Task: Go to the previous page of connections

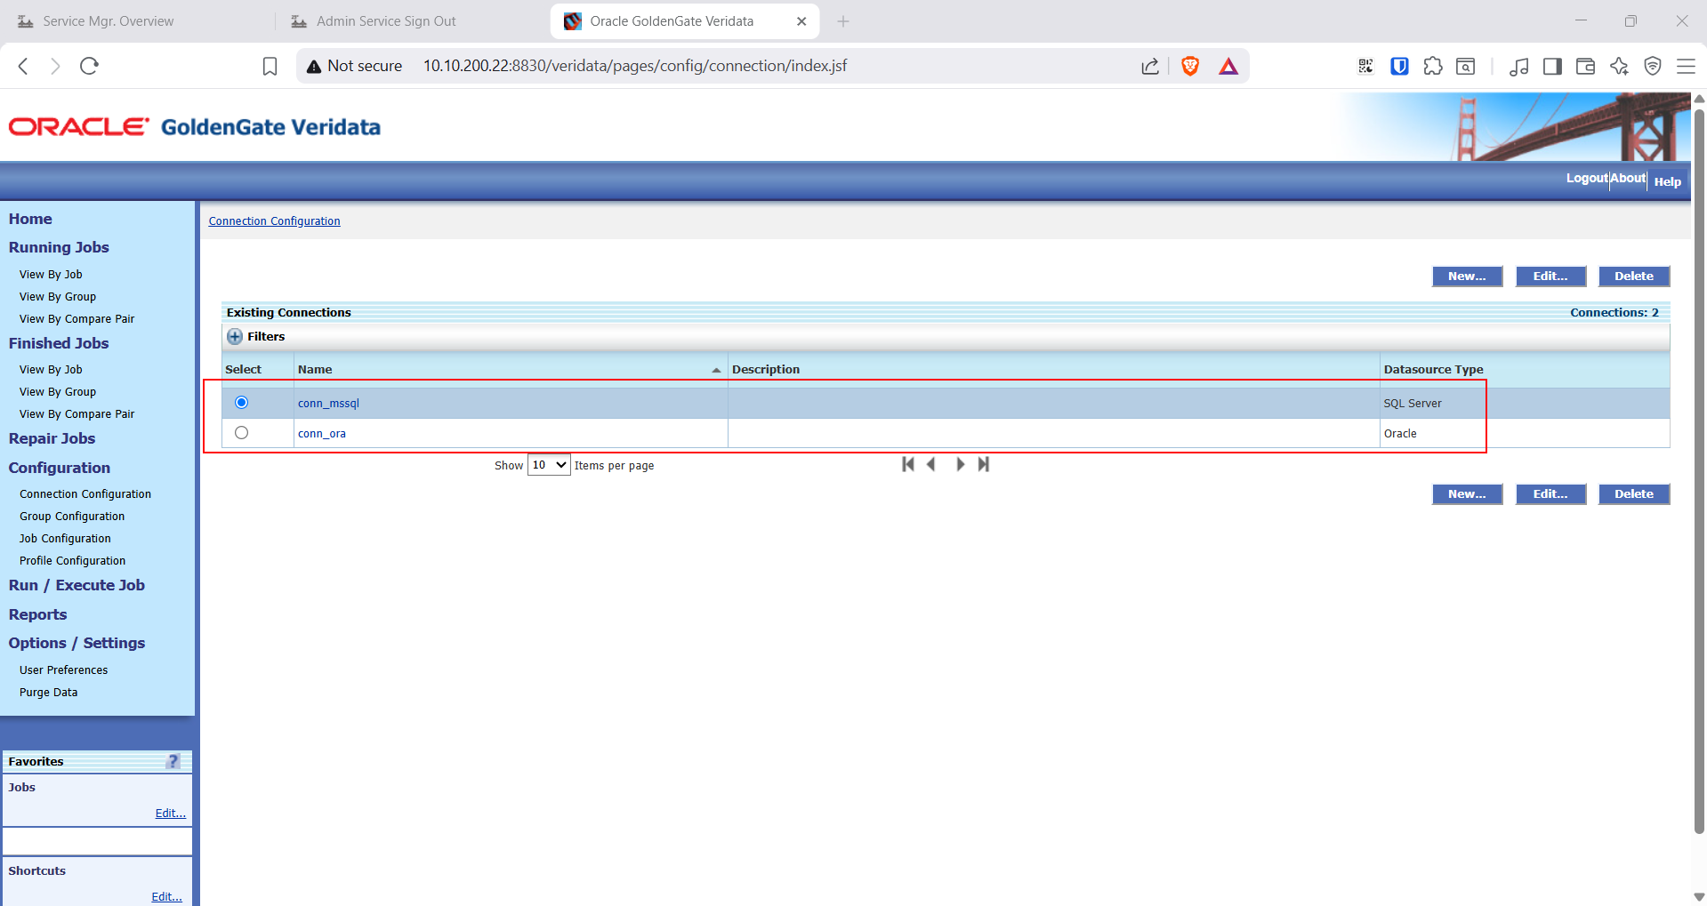Action: (x=931, y=464)
